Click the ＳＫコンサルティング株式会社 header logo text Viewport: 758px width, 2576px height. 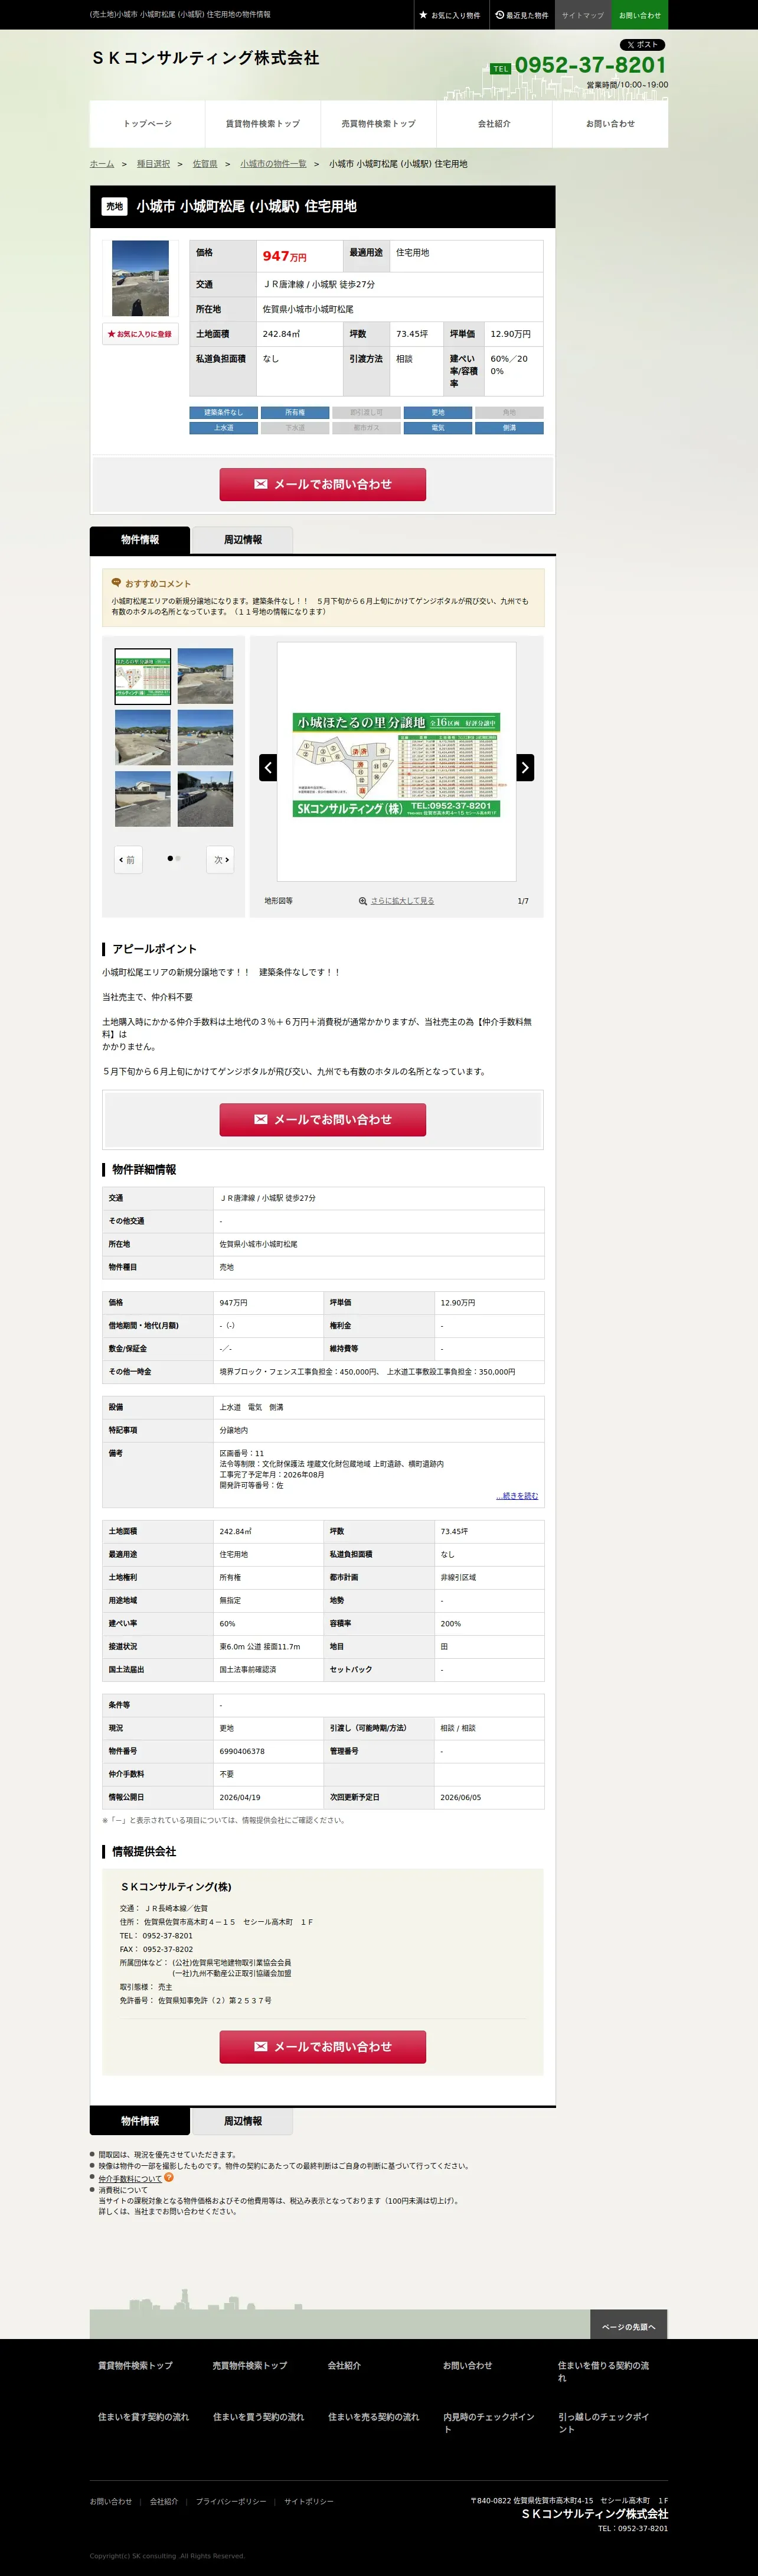pos(205,58)
